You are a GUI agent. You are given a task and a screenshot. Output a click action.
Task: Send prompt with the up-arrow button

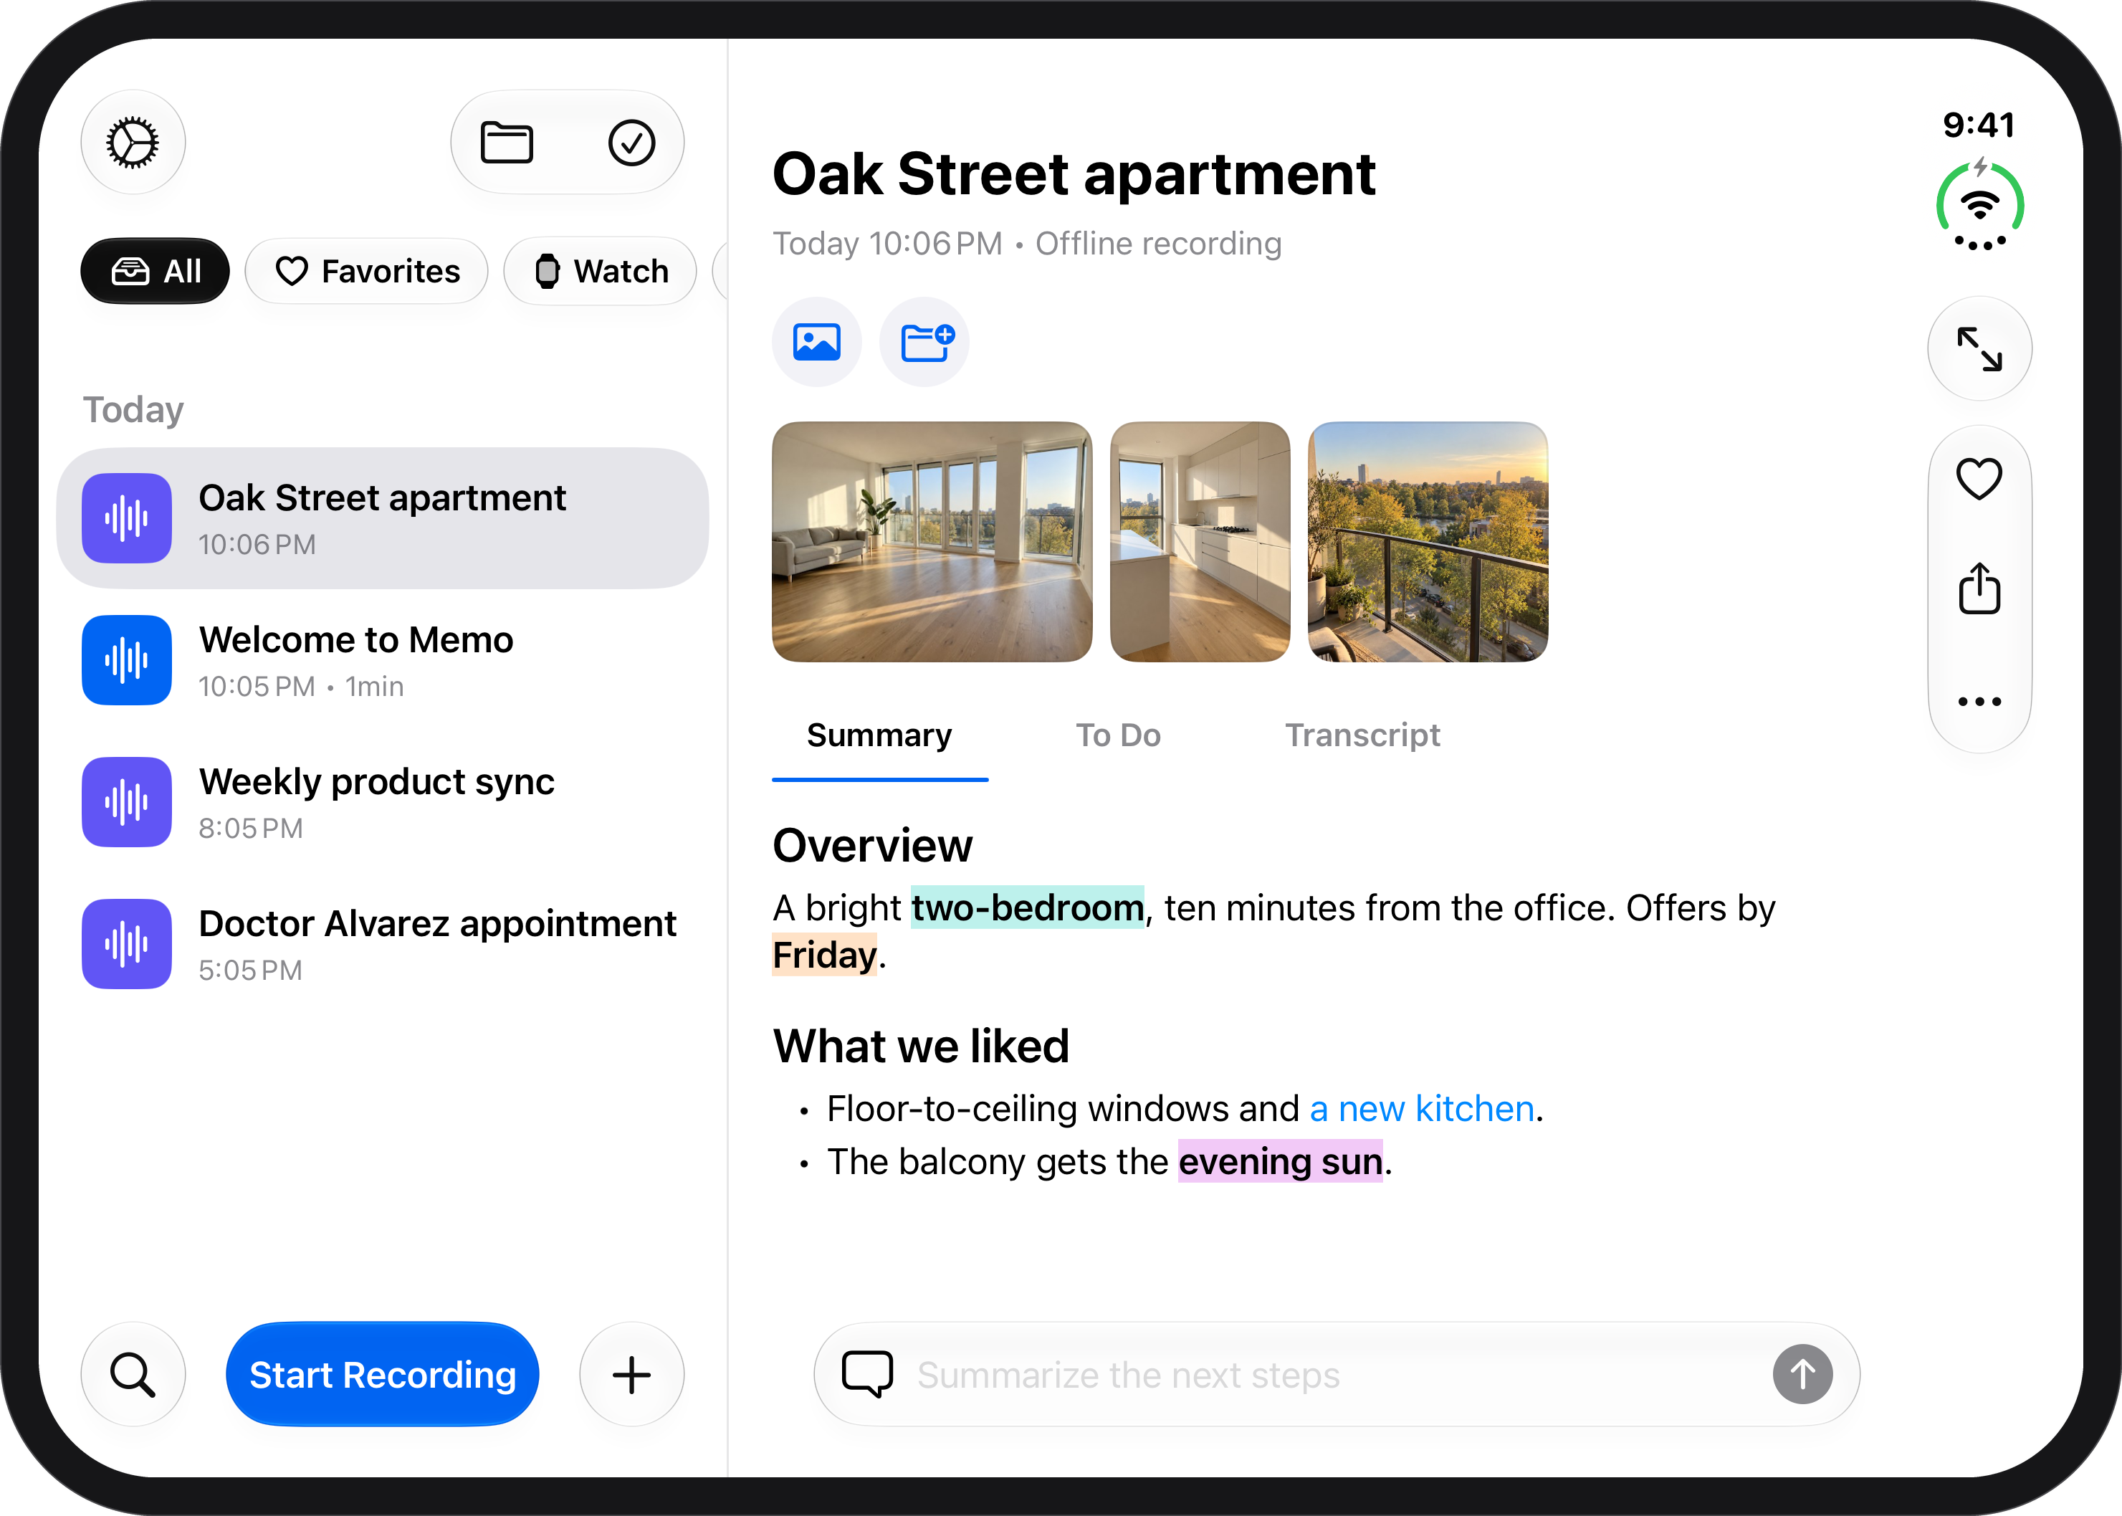tap(1802, 1374)
